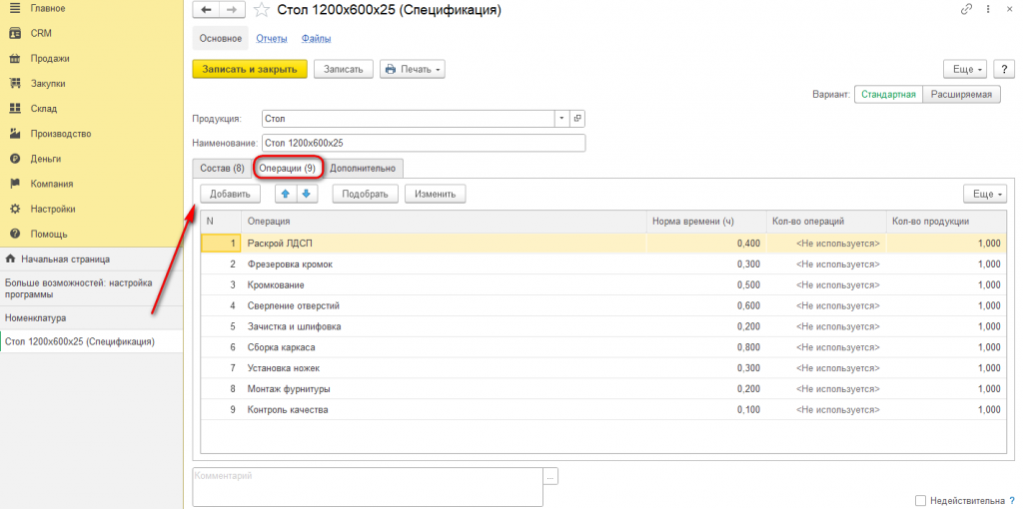
Task: Open the Главное section icon
Action: [16, 8]
